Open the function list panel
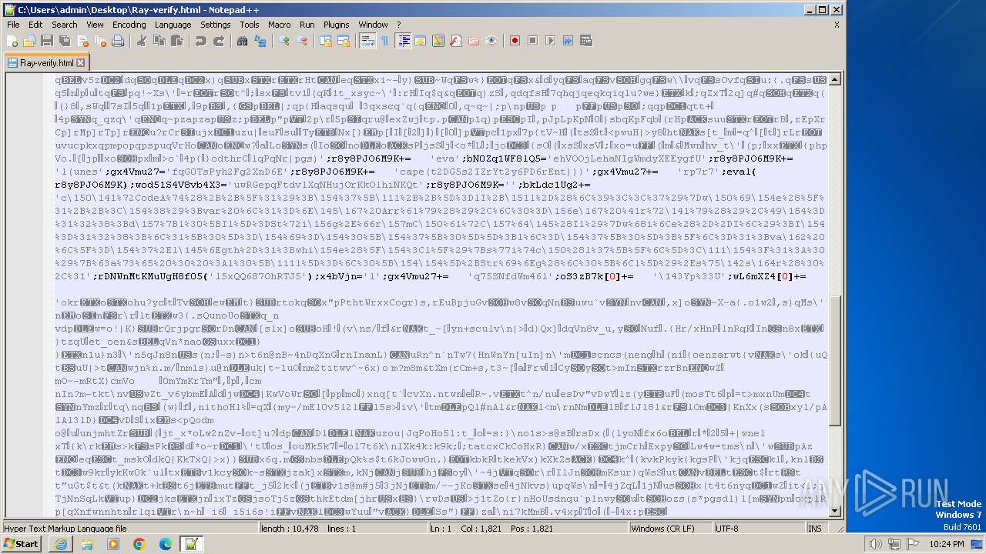This screenshot has height=554, width=986. [456, 41]
